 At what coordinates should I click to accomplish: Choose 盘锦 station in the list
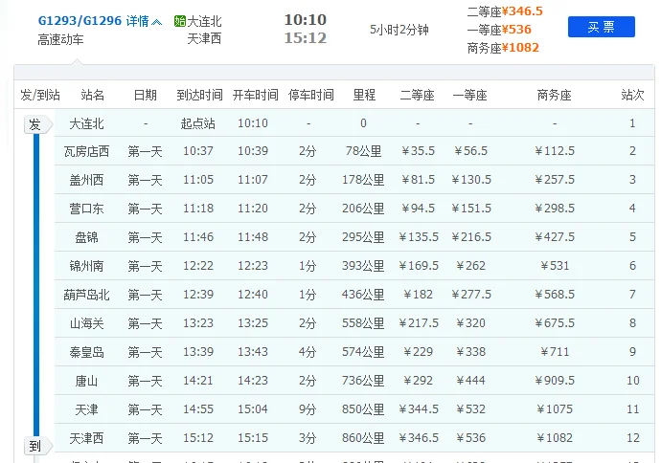87,237
